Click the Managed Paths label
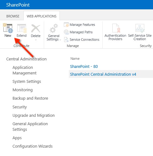This screenshot has width=153, height=156. (81, 32)
